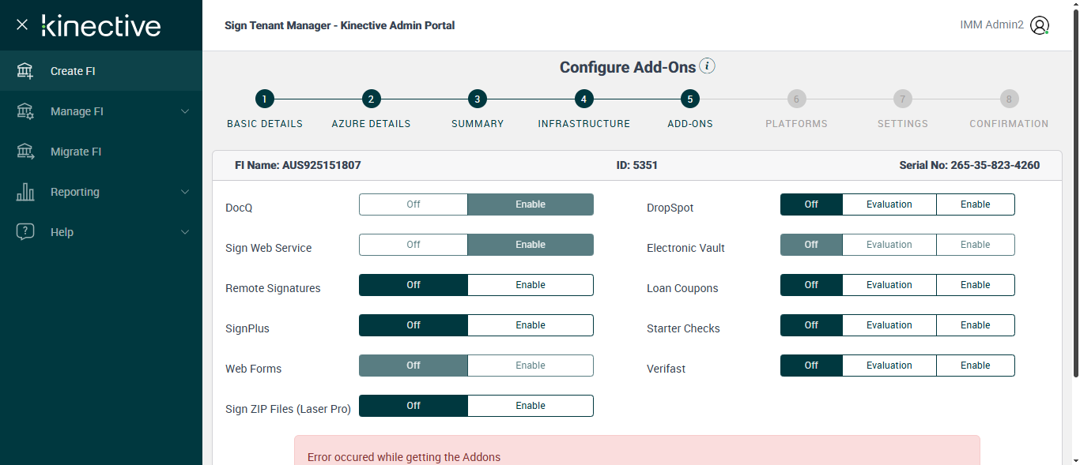Click the Create FI bank icon

tap(25, 71)
